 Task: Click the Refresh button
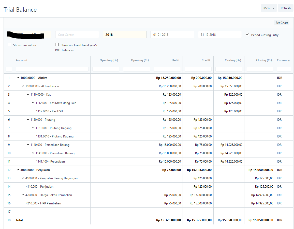point(285,8)
